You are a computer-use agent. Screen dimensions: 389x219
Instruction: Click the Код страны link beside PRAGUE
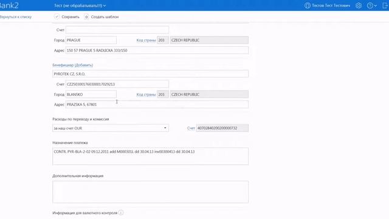point(146,40)
